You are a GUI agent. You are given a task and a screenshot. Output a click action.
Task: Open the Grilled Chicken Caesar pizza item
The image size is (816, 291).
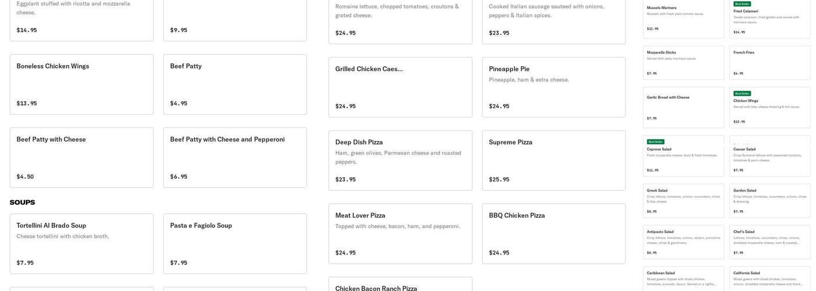(400, 87)
